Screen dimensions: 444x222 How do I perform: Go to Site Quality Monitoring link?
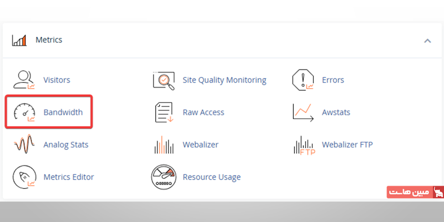(x=224, y=80)
